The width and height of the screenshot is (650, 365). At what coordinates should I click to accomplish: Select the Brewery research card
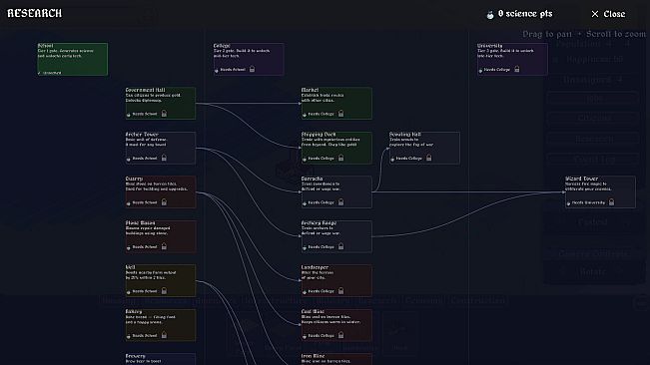(x=161, y=359)
